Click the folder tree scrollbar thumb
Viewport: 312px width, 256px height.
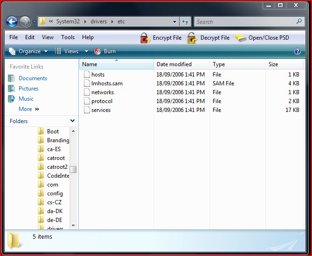(73, 169)
